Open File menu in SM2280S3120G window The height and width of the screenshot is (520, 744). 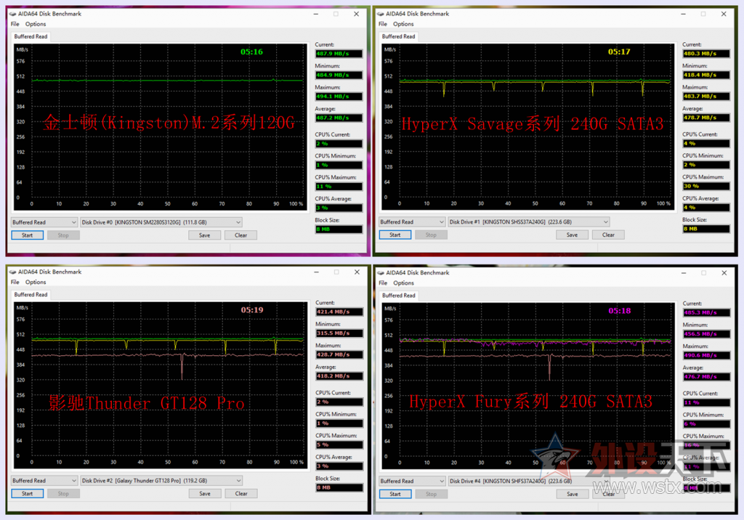tap(15, 24)
